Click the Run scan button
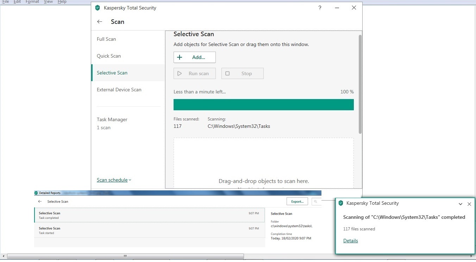 195,73
